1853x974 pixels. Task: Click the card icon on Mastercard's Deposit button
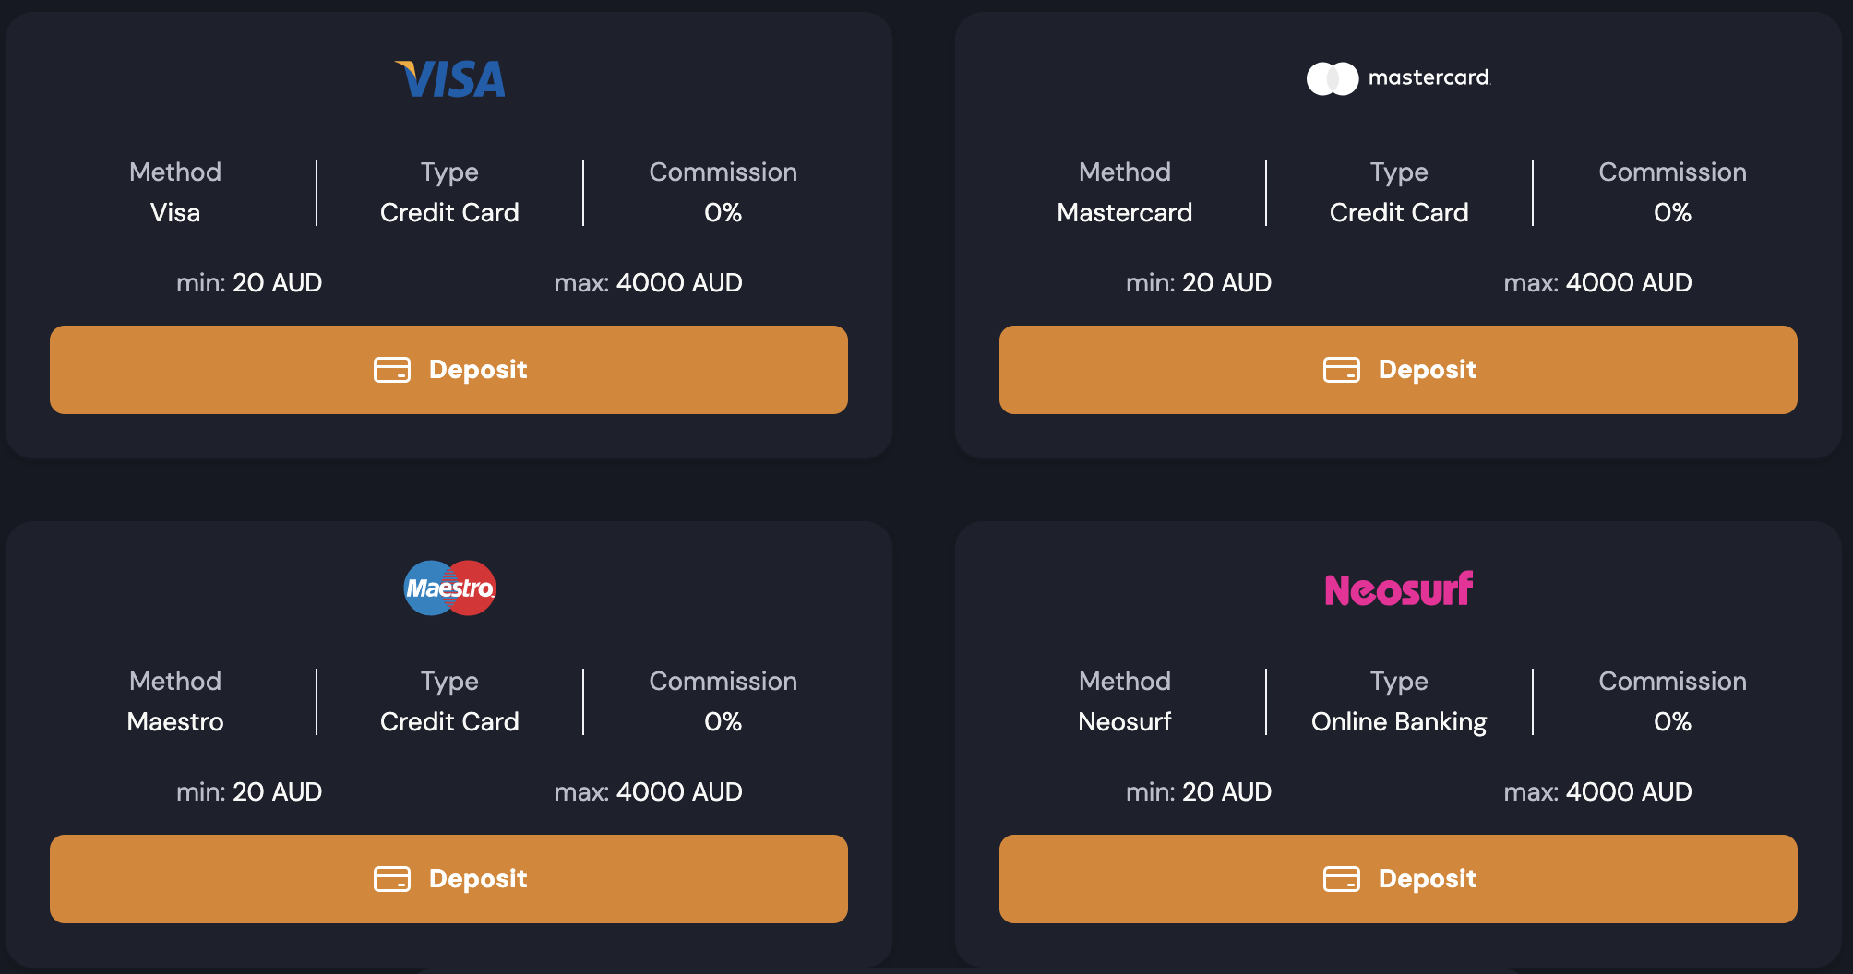pos(1343,370)
